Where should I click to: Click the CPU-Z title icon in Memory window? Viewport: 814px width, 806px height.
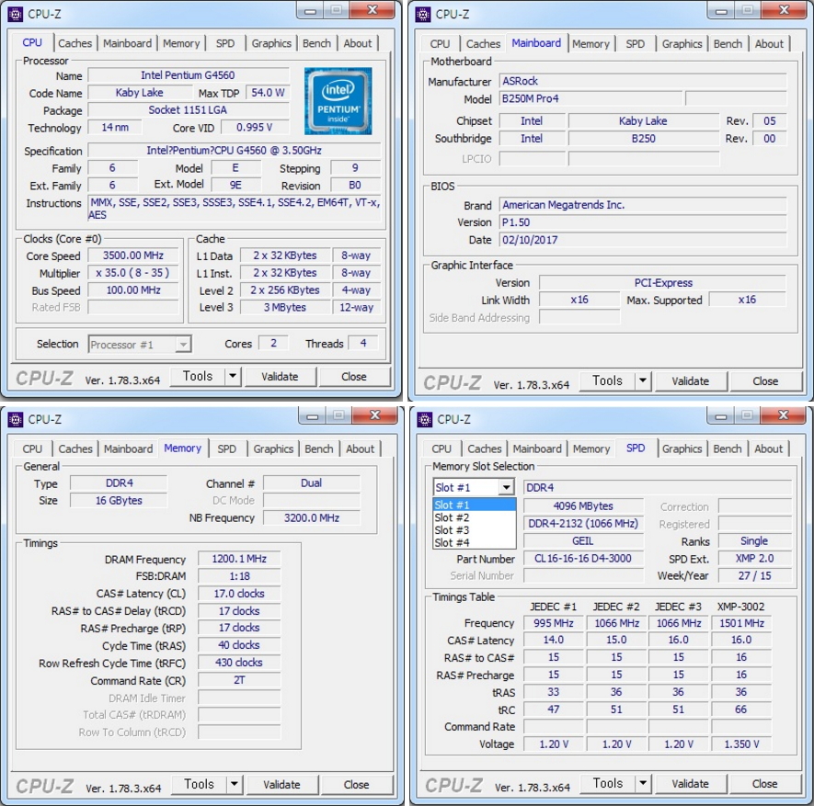click(16, 419)
